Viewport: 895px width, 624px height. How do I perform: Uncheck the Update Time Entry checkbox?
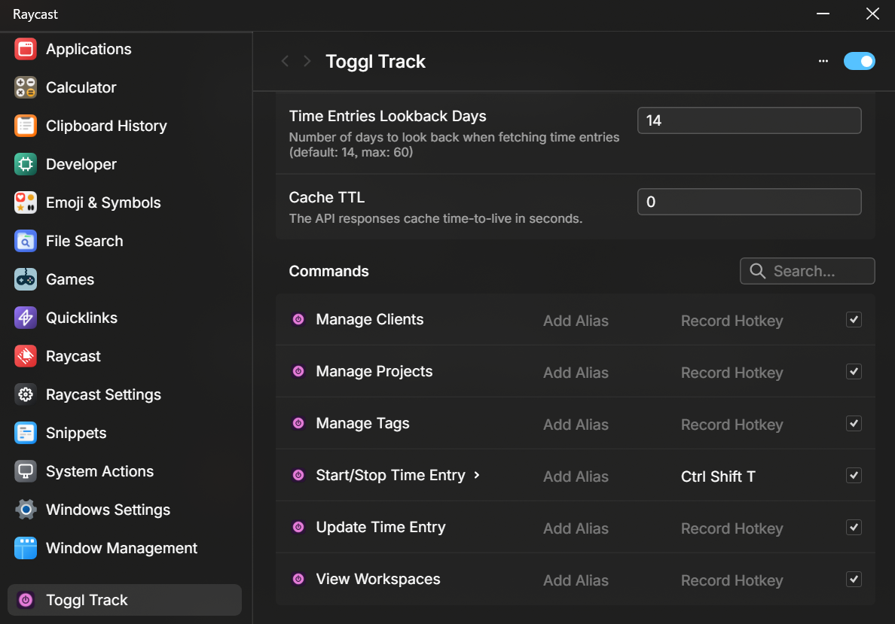coord(854,528)
